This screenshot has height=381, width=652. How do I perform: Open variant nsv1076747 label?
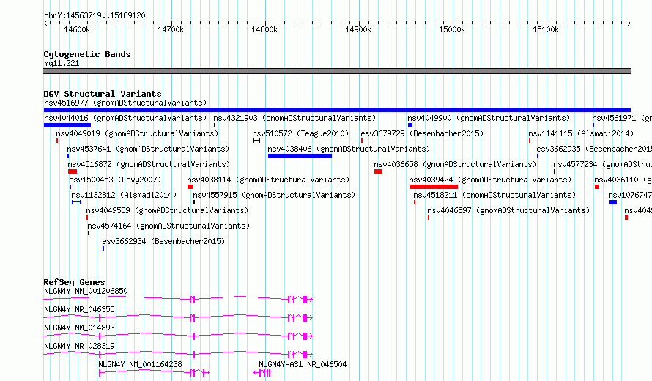(630, 195)
